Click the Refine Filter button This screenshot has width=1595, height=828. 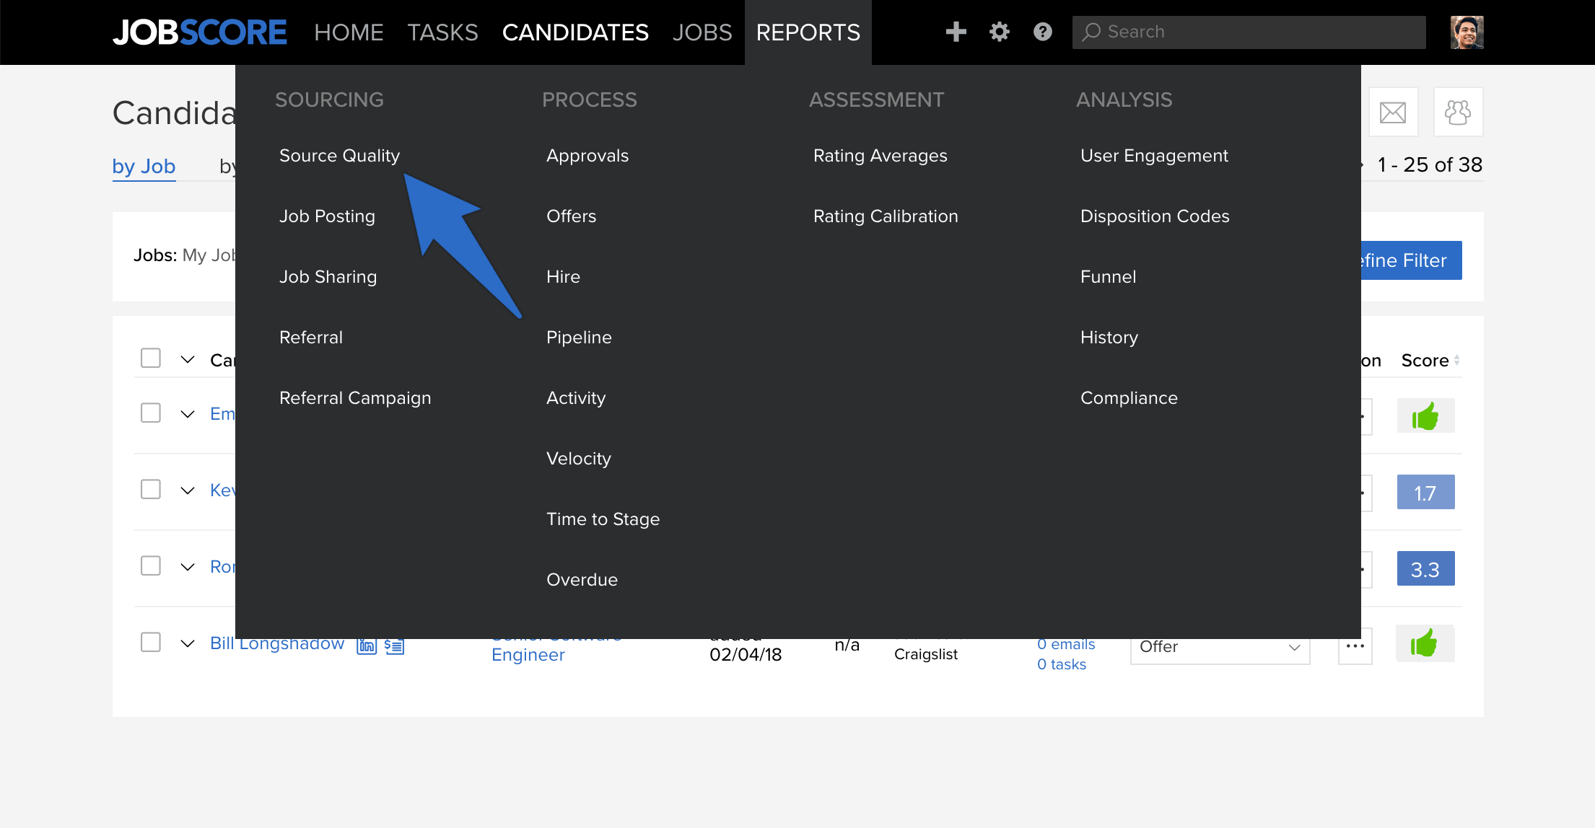1411,260
